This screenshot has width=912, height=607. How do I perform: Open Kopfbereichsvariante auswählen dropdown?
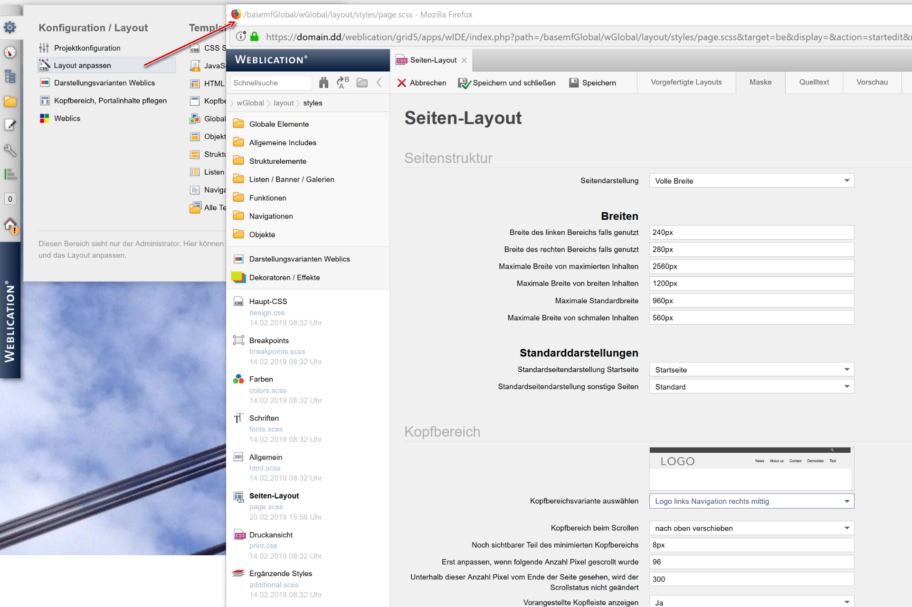(751, 501)
